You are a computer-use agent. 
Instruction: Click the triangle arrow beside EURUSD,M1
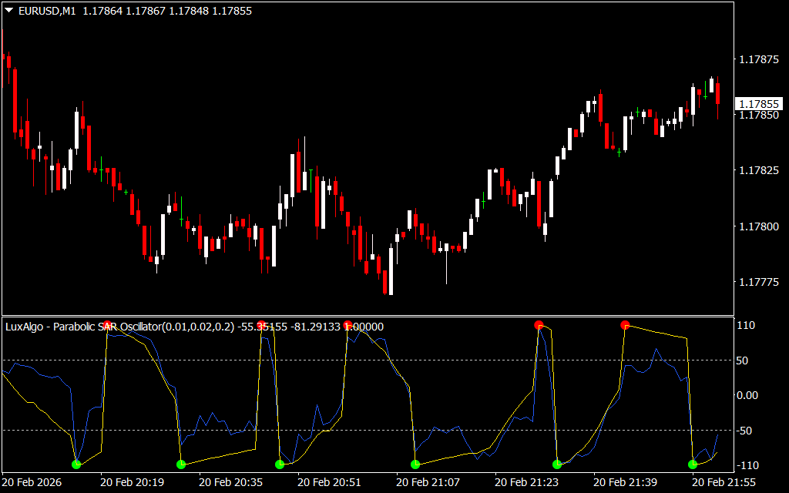coord(8,11)
